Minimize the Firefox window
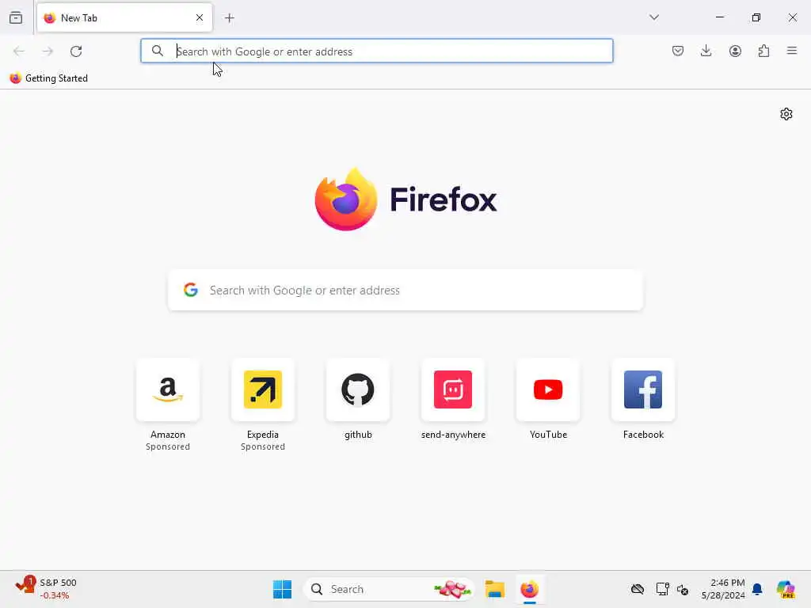Screen dimensions: 811x608 coord(719,17)
